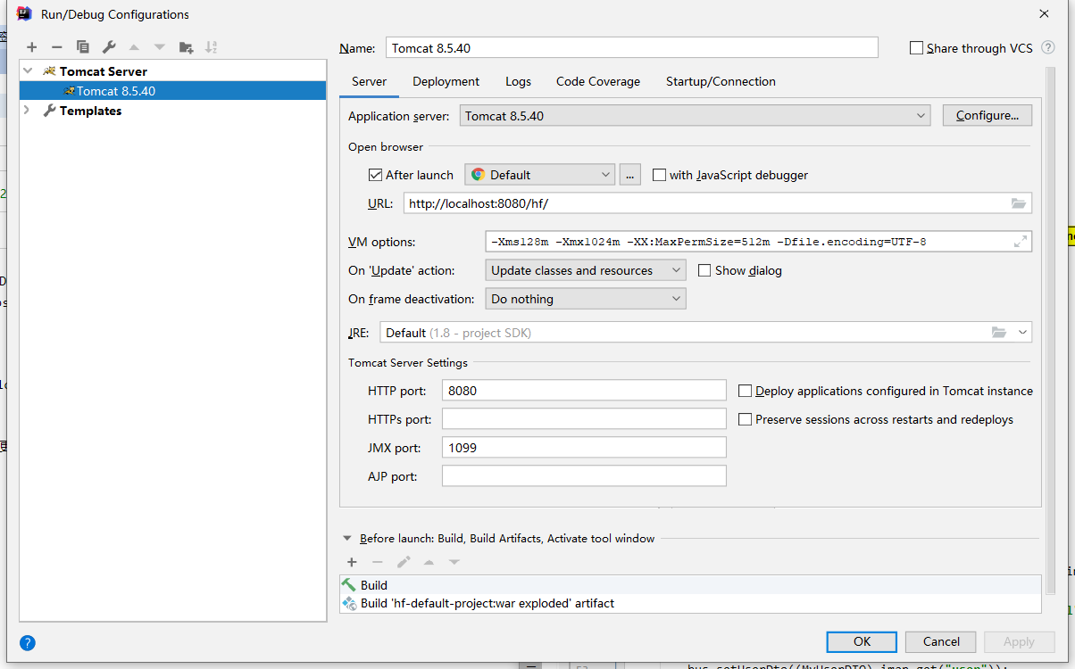Click the Configure... button
This screenshot has width=1075, height=669.
point(987,115)
